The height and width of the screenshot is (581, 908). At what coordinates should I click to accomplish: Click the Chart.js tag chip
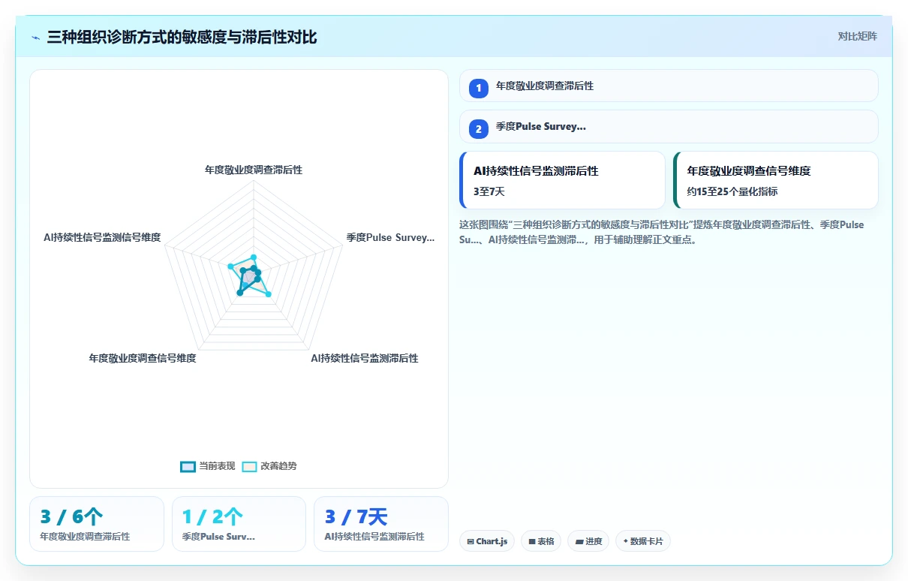click(x=487, y=541)
